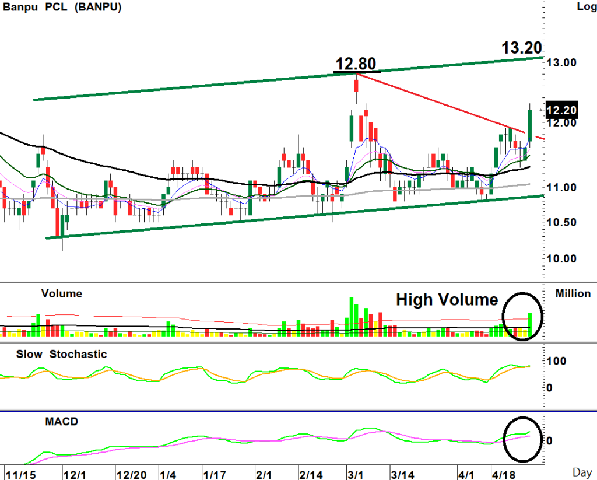Click the 3/14 date label
This screenshot has height=480, width=597.
point(402,475)
